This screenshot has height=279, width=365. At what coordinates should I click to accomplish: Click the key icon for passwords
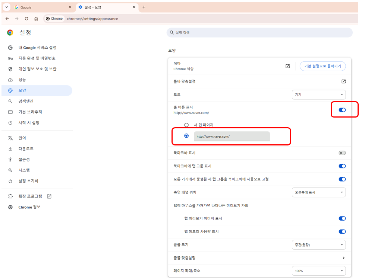(x=10, y=58)
